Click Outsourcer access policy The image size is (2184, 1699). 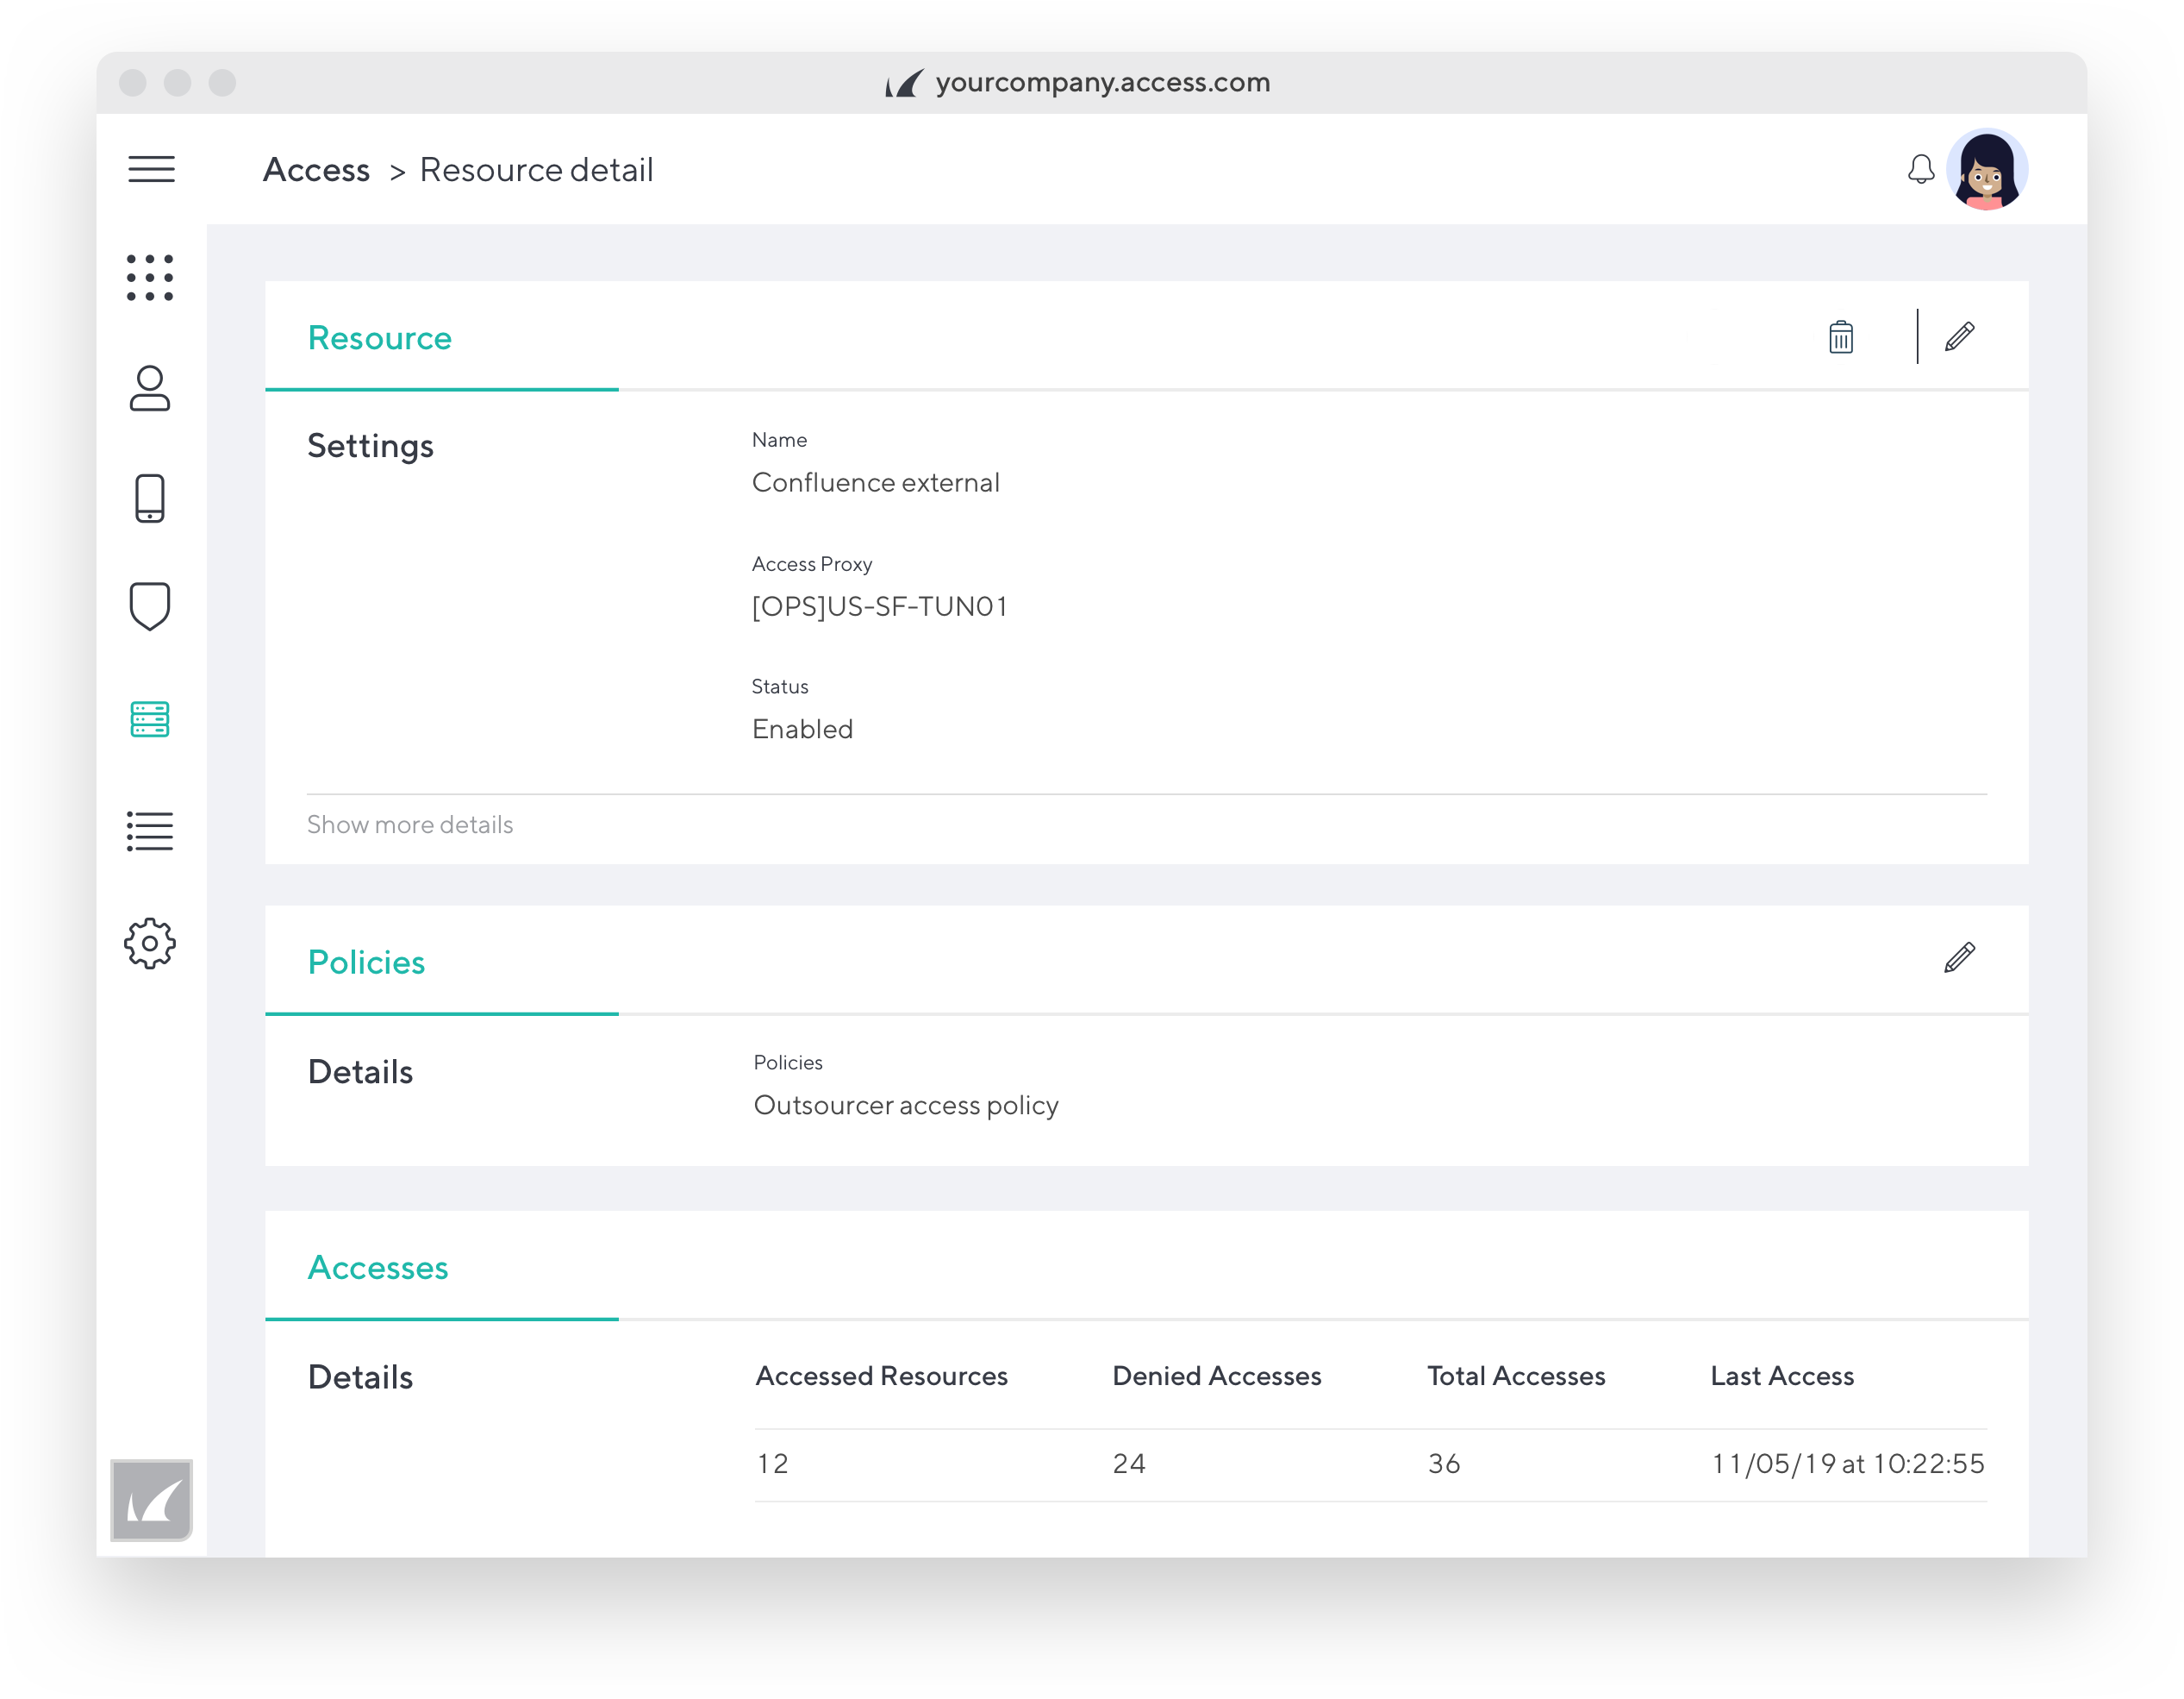click(905, 1106)
